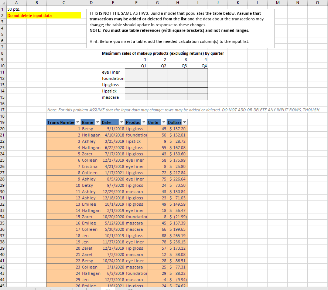The height and width of the screenshot is (290, 328).
Task: Click the lipstick Q4 result cell
Action: (x=198, y=91)
